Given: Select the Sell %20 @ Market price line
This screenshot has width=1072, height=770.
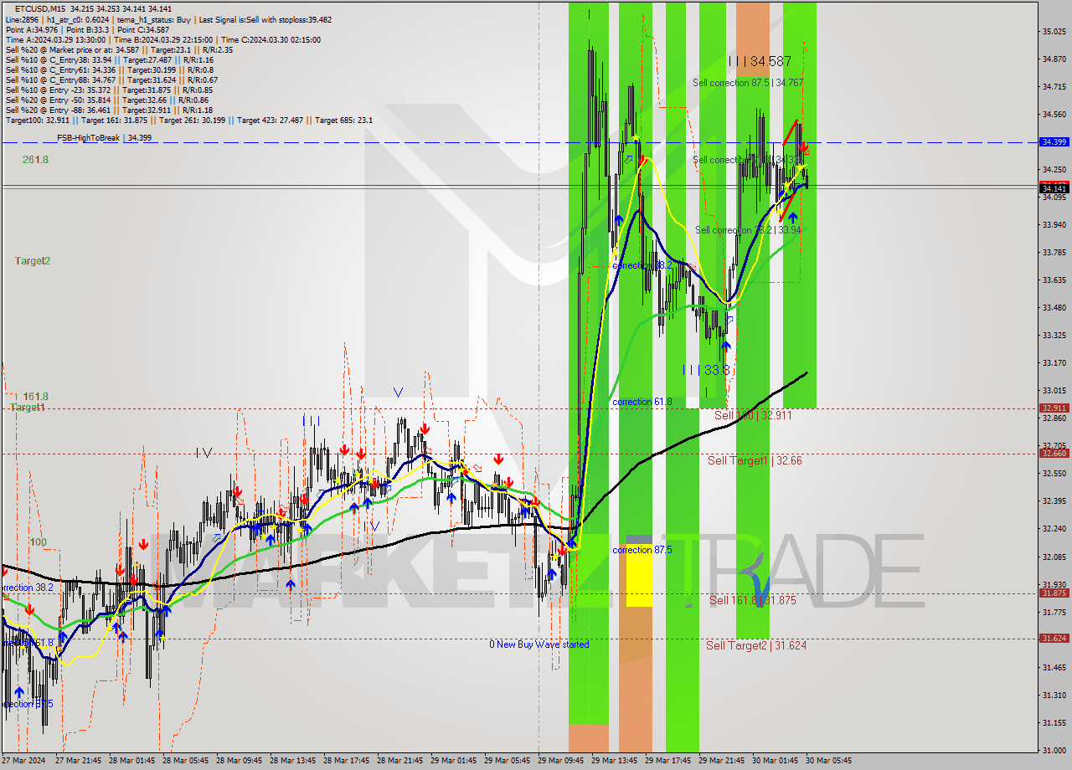Looking at the screenshot, I should tap(119, 49).
